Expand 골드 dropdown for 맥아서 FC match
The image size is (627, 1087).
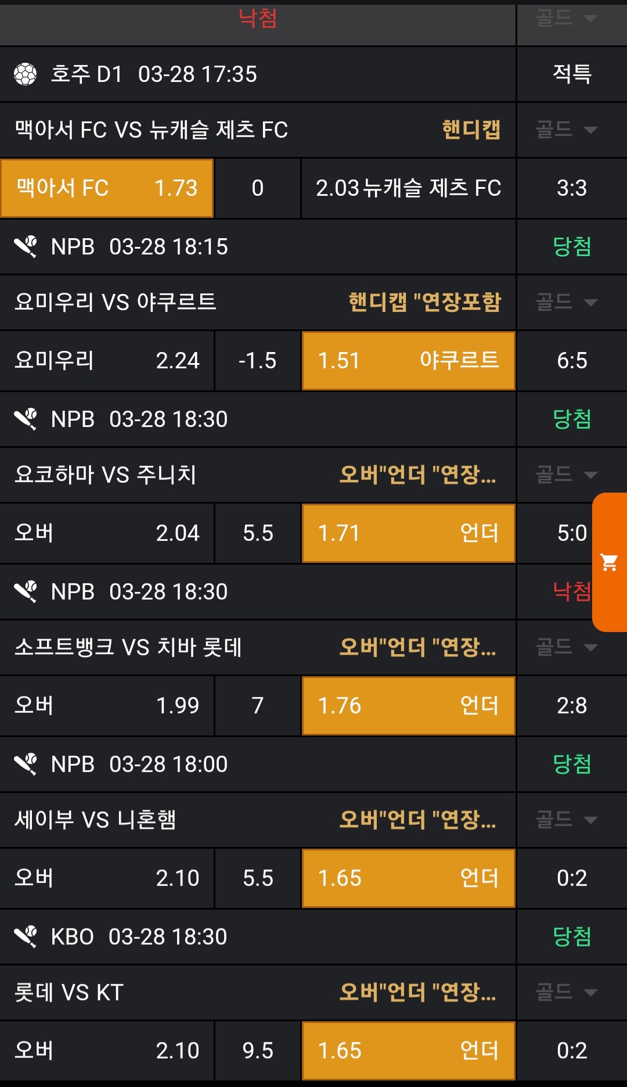pyautogui.click(x=566, y=130)
